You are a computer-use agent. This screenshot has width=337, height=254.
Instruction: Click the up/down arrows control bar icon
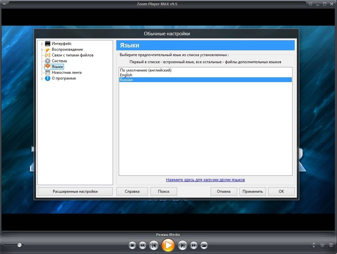point(314,245)
